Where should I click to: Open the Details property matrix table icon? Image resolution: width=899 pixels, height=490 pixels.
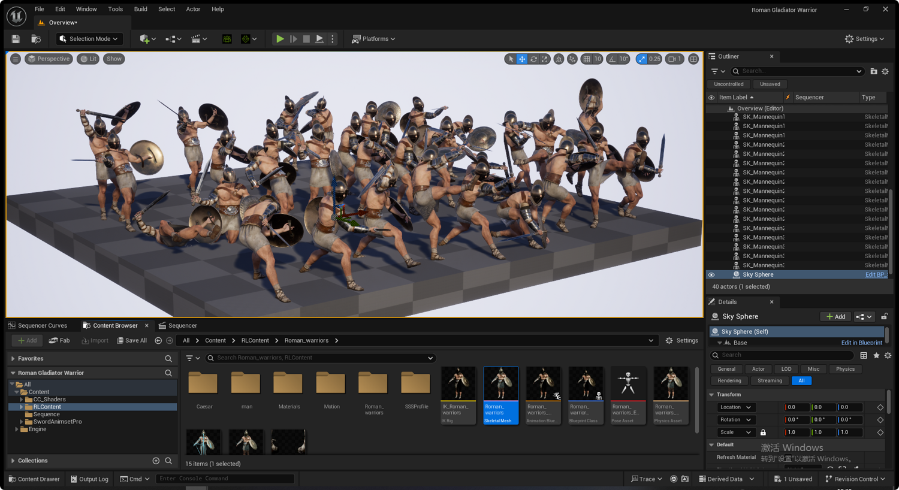[864, 355]
